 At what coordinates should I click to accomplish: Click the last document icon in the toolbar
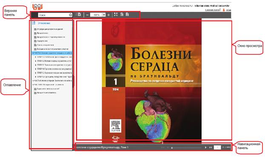point(127,14)
